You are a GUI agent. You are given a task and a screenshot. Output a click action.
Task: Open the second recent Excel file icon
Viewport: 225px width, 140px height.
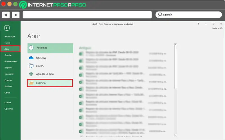(81, 61)
